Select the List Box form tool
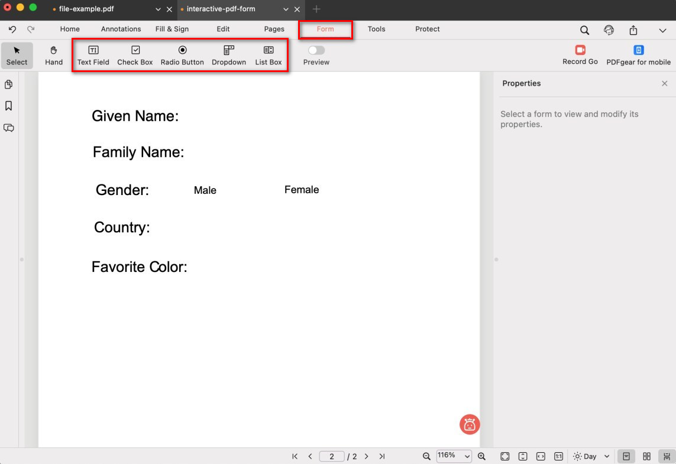Viewport: 676px width, 464px height. [268, 56]
